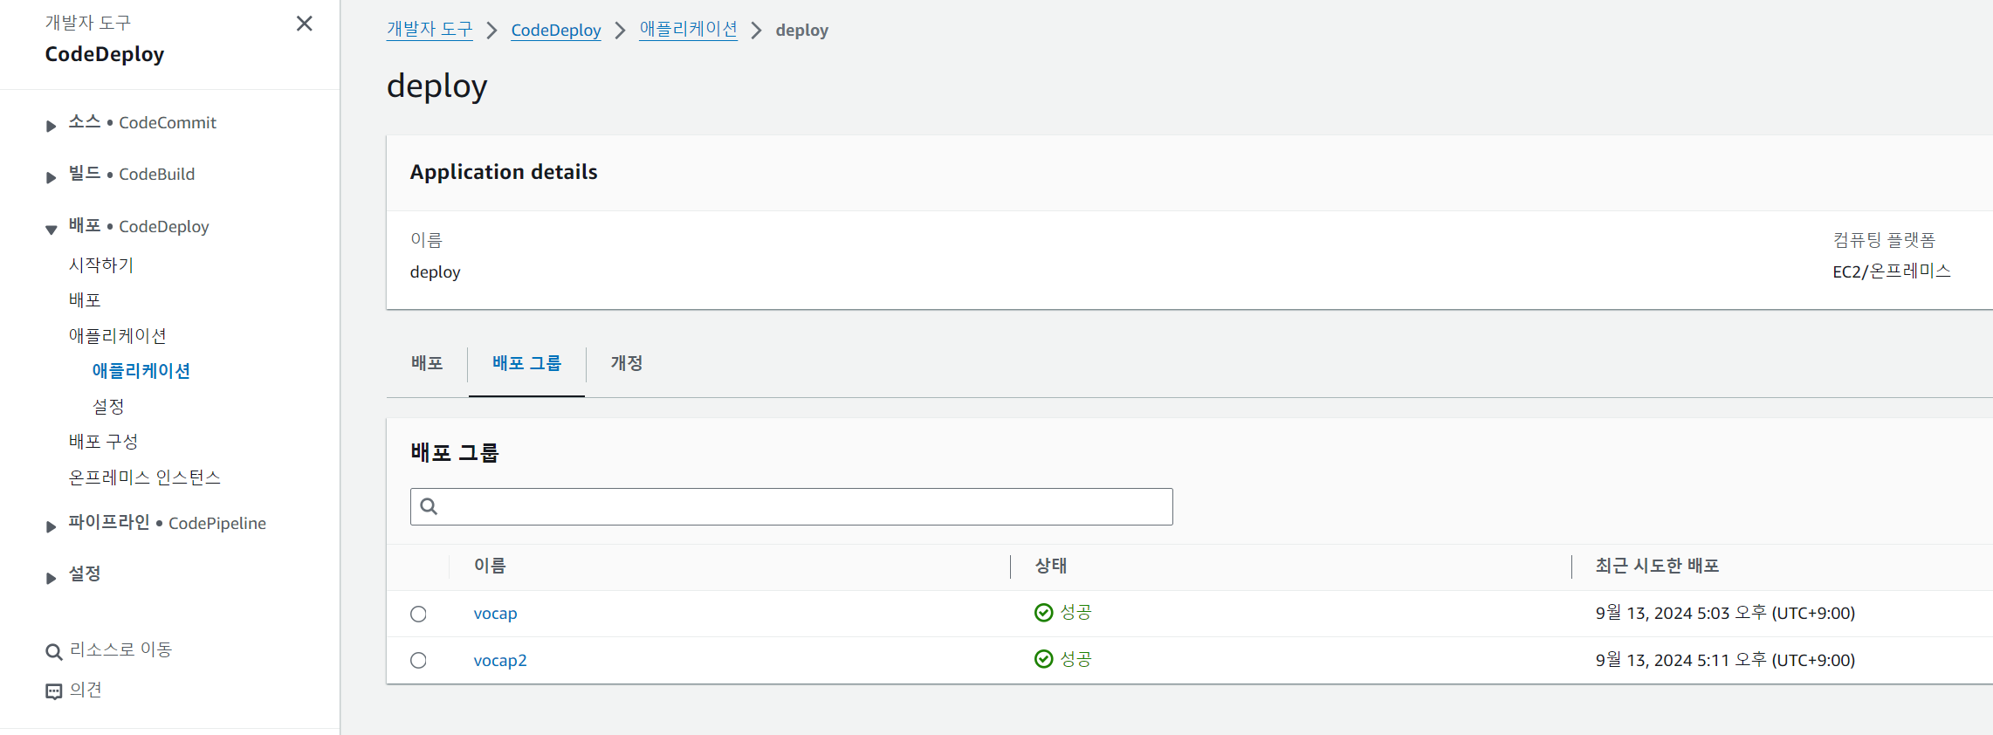Open 시작하기 in the sidebar
Viewport: 1993px width, 735px height.
coord(101,264)
